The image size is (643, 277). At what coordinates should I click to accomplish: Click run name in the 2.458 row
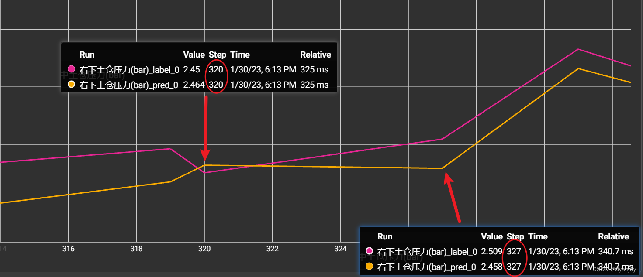(427, 267)
